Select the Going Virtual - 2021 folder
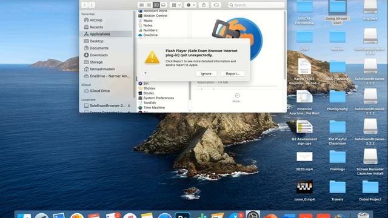The height and width of the screenshot is (218, 388). 337,12
